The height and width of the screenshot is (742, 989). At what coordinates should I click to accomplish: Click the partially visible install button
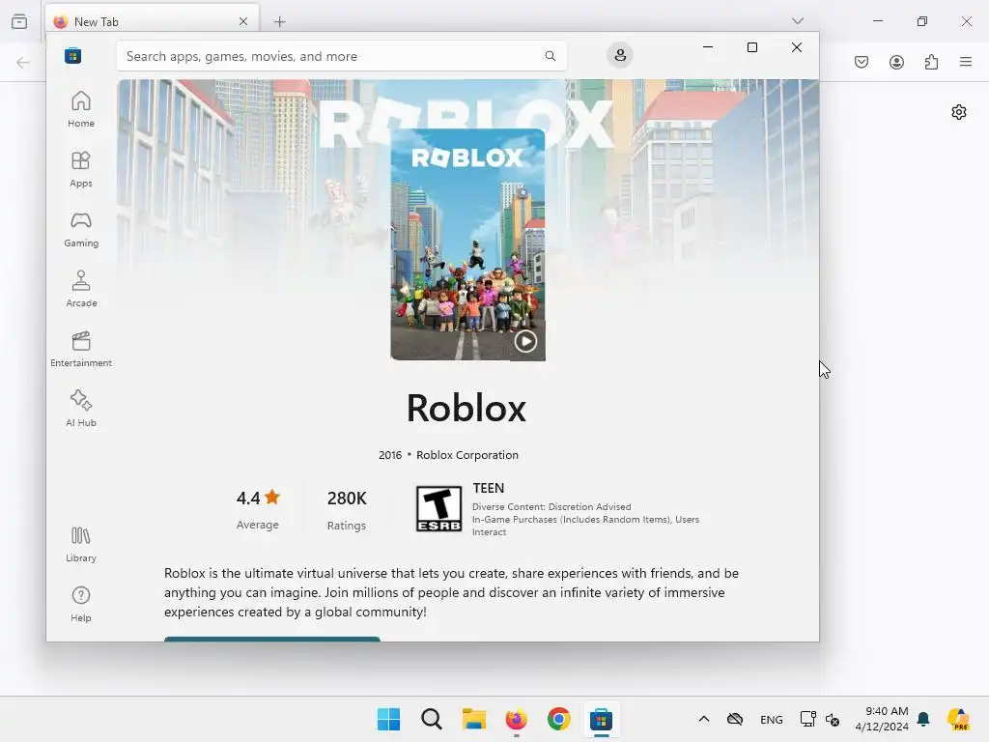coord(271,640)
